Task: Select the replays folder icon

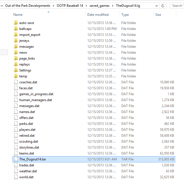Action: (x=16, y=64)
